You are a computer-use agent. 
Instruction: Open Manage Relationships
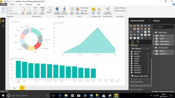(x=108, y=11)
